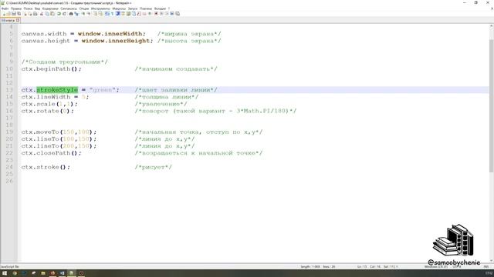
Task: Click ctx.rotate(0) on line 16
Action: click(47, 111)
